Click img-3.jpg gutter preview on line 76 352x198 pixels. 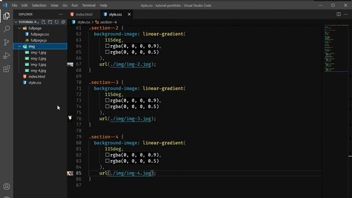tap(70, 118)
